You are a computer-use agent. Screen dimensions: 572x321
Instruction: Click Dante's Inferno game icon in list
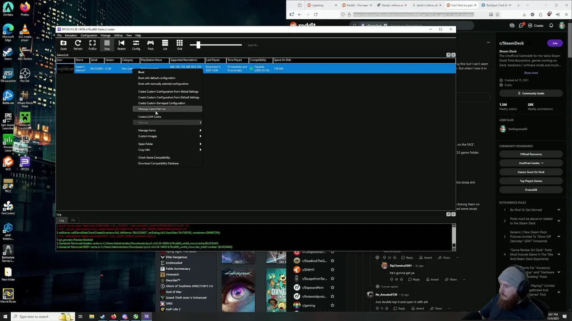point(65,69)
